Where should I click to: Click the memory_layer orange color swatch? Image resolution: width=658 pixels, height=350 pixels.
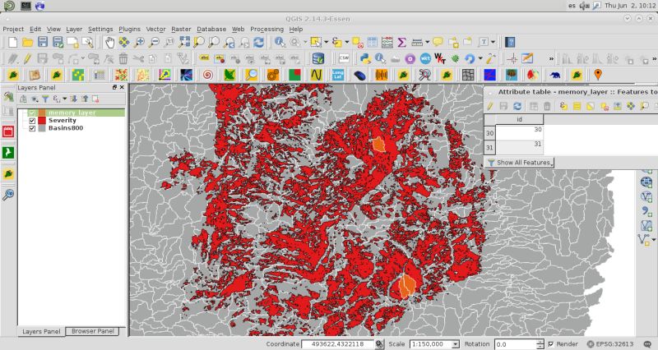tap(42, 113)
